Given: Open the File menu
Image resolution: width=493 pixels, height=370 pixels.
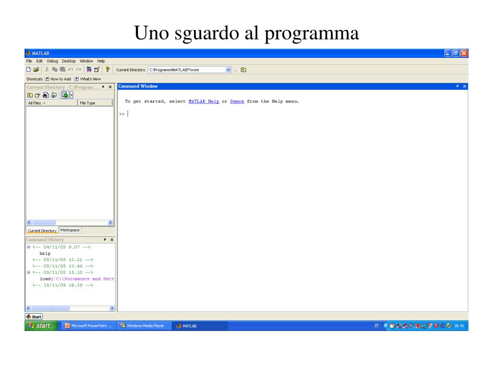Looking at the screenshot, I should [x=29, y=61].
